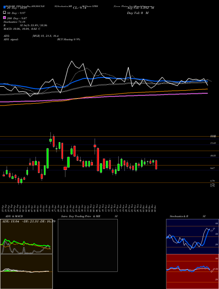
Task: Click the 'Avg Vol: 1.352 M' label
Action: (x=141, y=8)
